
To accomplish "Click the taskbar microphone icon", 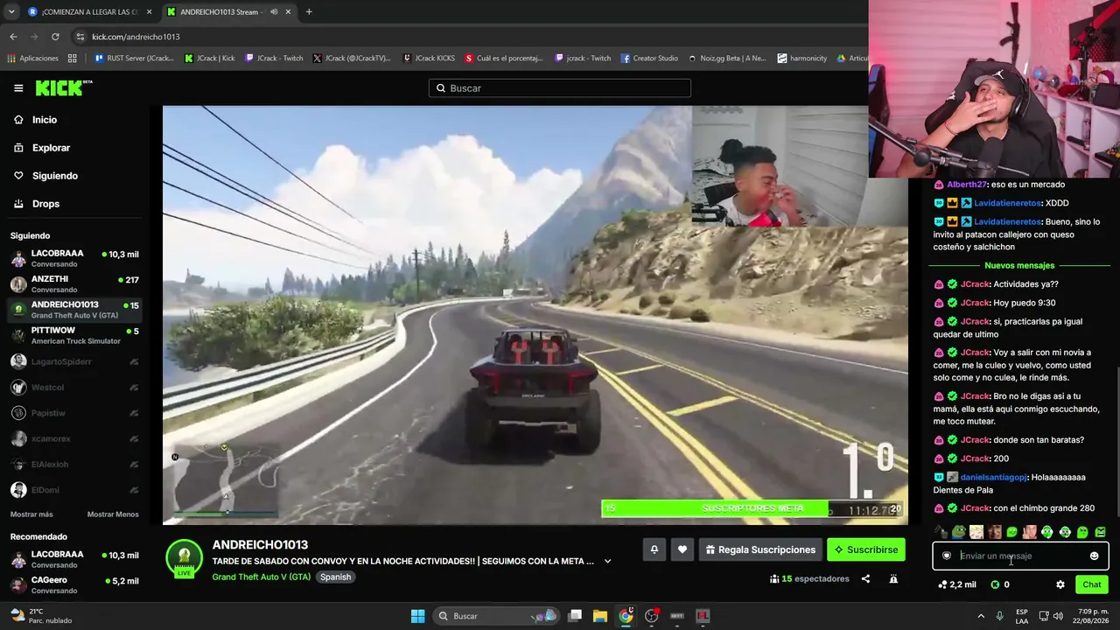I will (999, 616).
